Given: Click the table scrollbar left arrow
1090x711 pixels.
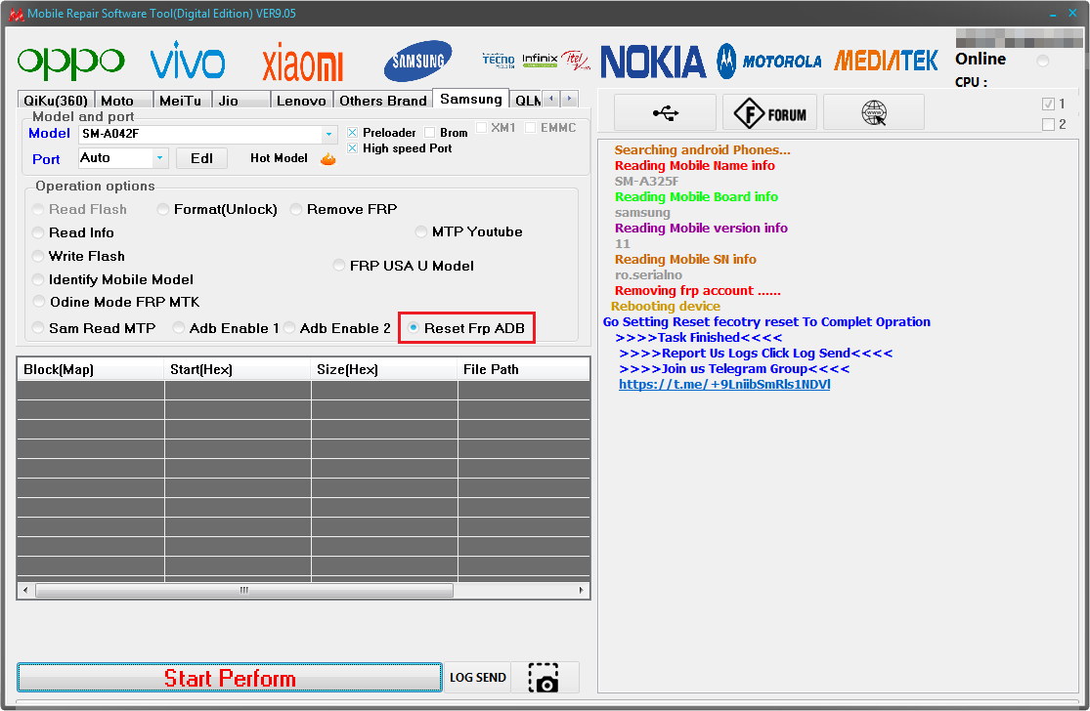Looking at the screenshot, I should [x=25, y=590].
